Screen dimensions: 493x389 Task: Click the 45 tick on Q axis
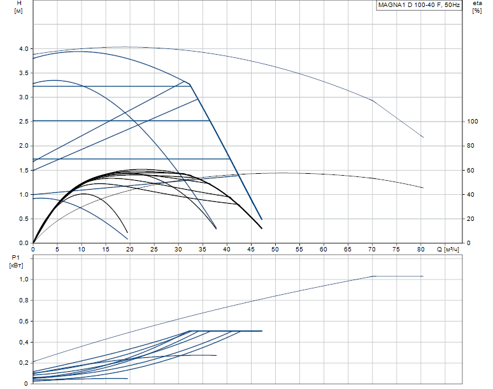tap(251, 250)
